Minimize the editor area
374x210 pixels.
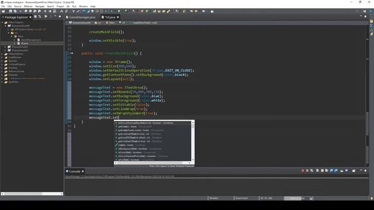coord(361,16)
